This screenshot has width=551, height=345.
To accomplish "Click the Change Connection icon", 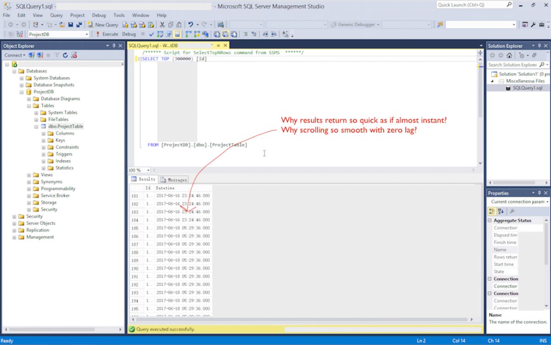I will pyautogui.click(x=19, y=34).
